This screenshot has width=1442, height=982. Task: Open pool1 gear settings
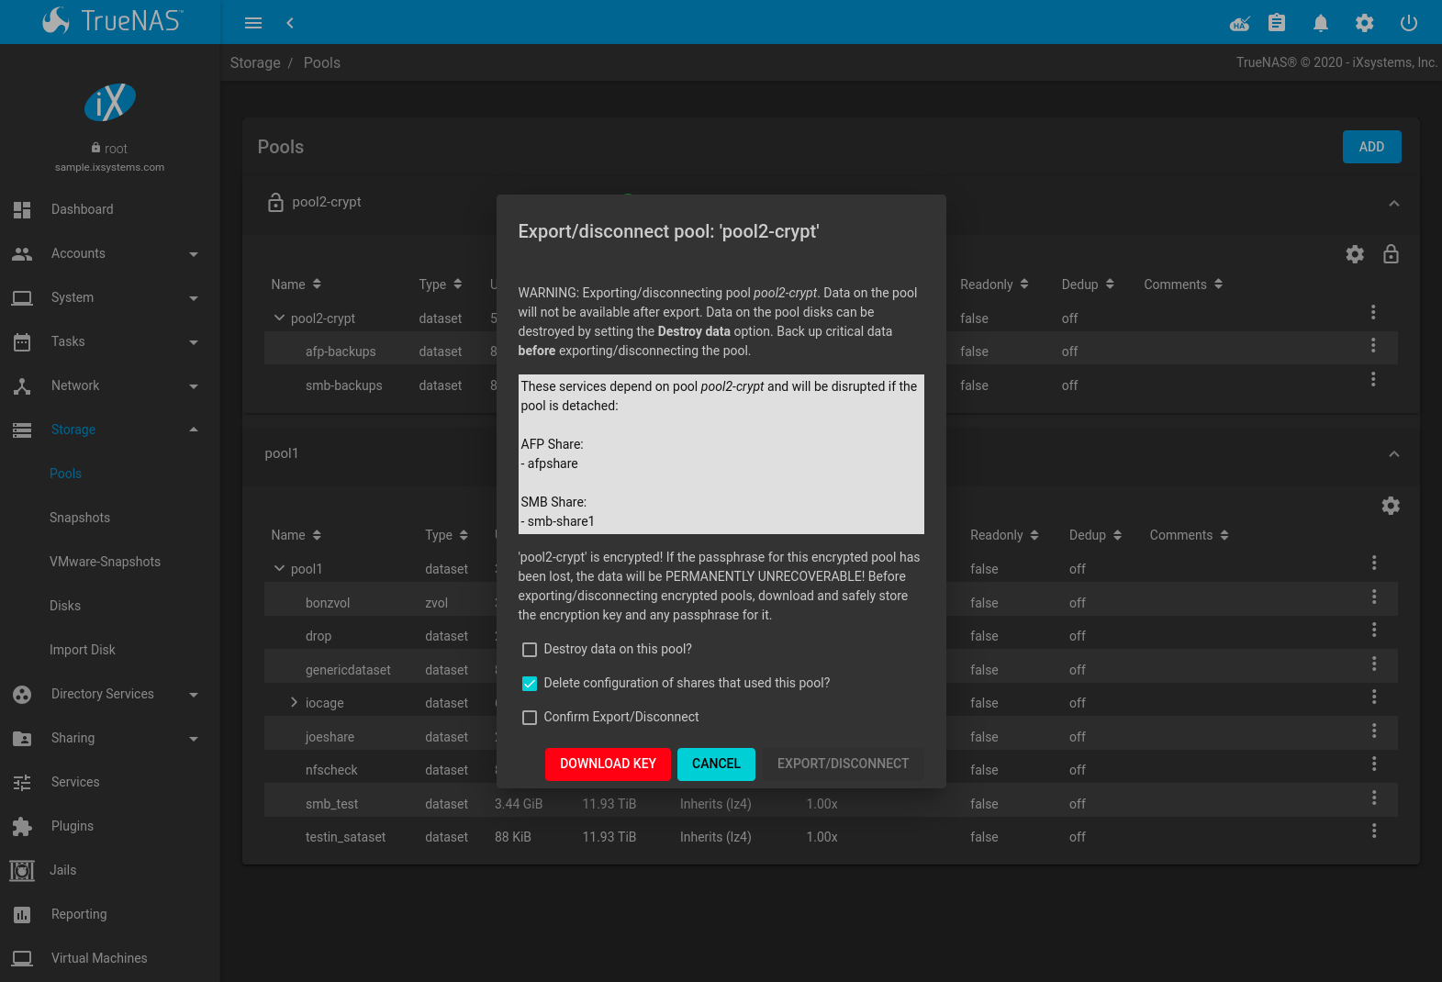coord(1391,506)
